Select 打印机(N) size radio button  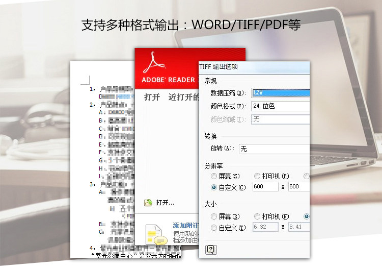(257, 216)
